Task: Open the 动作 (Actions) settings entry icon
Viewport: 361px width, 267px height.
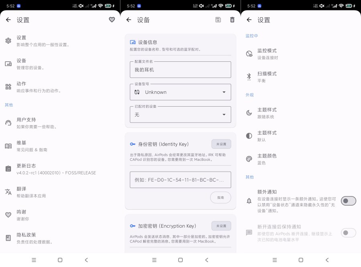Action: pyautogui.click(x=8, y=86)
